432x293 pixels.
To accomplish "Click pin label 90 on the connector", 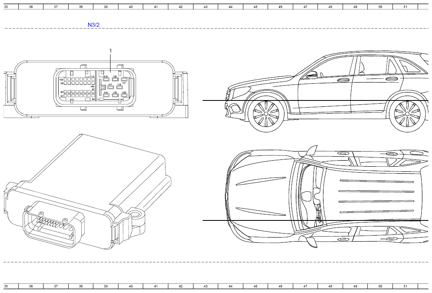I will (62, 92).
